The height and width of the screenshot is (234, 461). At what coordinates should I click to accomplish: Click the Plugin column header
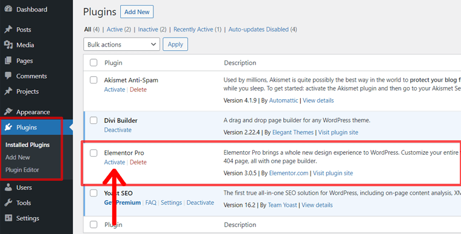[x=113, y=63]
